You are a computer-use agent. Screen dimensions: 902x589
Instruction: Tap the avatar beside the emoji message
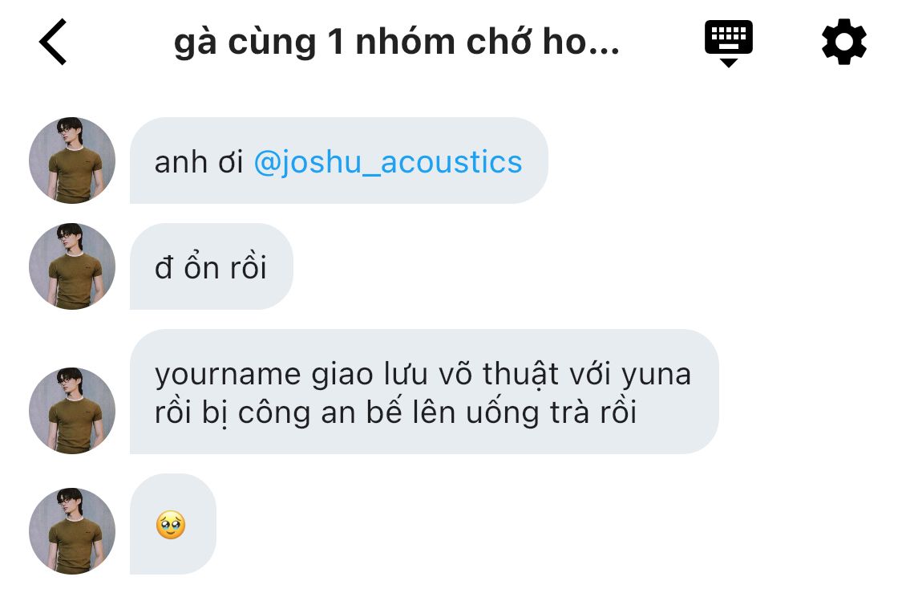[72, 531]
